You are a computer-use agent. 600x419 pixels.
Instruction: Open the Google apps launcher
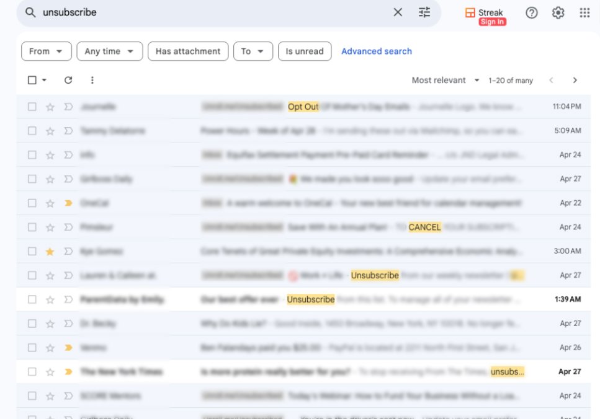(x=583, y=12)
